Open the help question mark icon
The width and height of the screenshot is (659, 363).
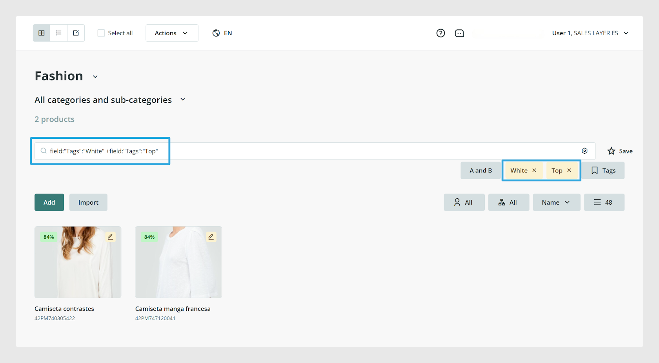(x=441, y=33)
